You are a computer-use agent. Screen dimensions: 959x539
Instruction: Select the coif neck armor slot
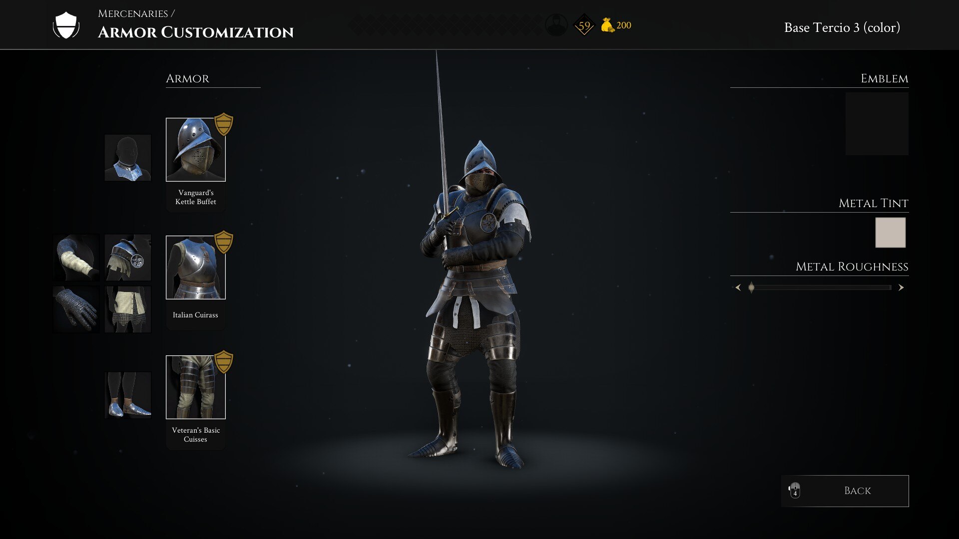pos(128,158)
